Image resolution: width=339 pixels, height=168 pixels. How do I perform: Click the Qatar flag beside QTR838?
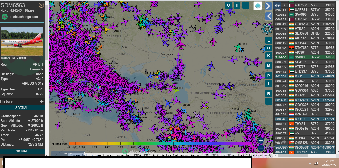291,5
